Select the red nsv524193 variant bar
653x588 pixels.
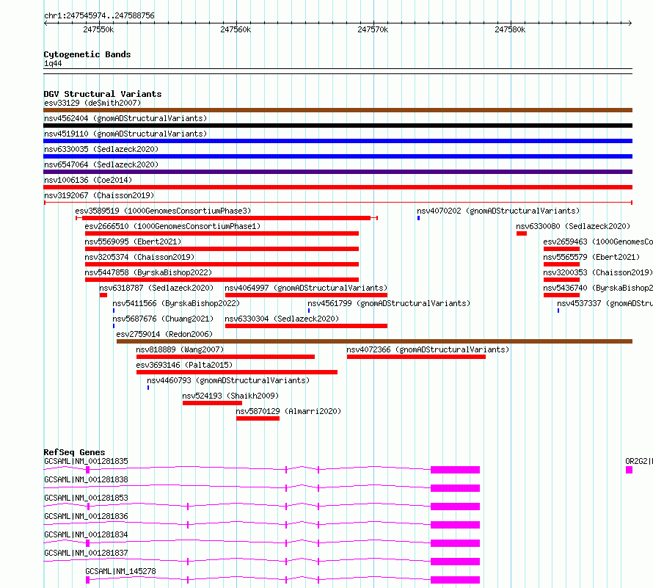[212, 403]
